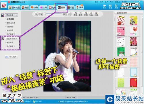Click the 另存 save-as icon

[x=116, y=7]
